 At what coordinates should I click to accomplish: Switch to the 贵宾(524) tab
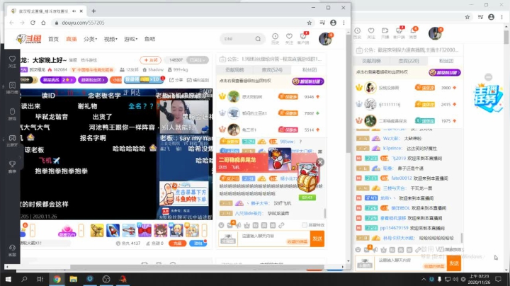pyautogui.click(x=272, y=70)
